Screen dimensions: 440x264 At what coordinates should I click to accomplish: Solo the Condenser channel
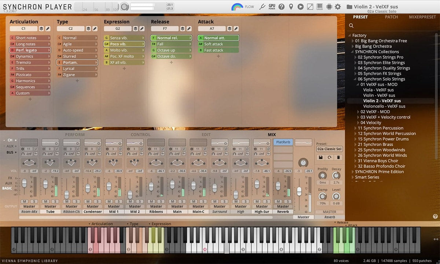pos(97,201)
